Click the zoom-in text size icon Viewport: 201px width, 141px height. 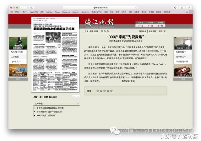click(x=103, y=31)
